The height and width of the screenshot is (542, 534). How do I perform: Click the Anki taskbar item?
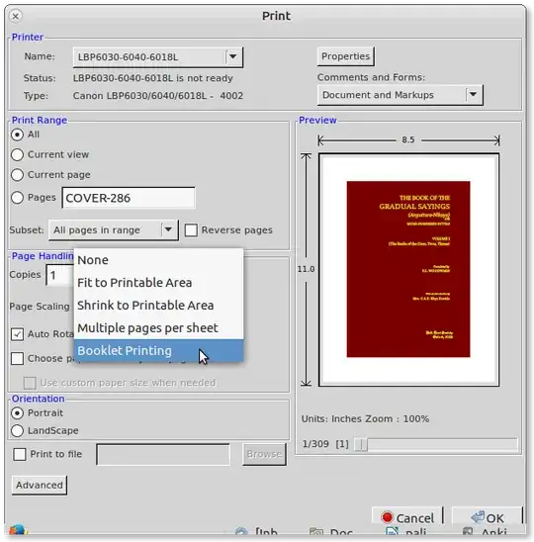486,532
